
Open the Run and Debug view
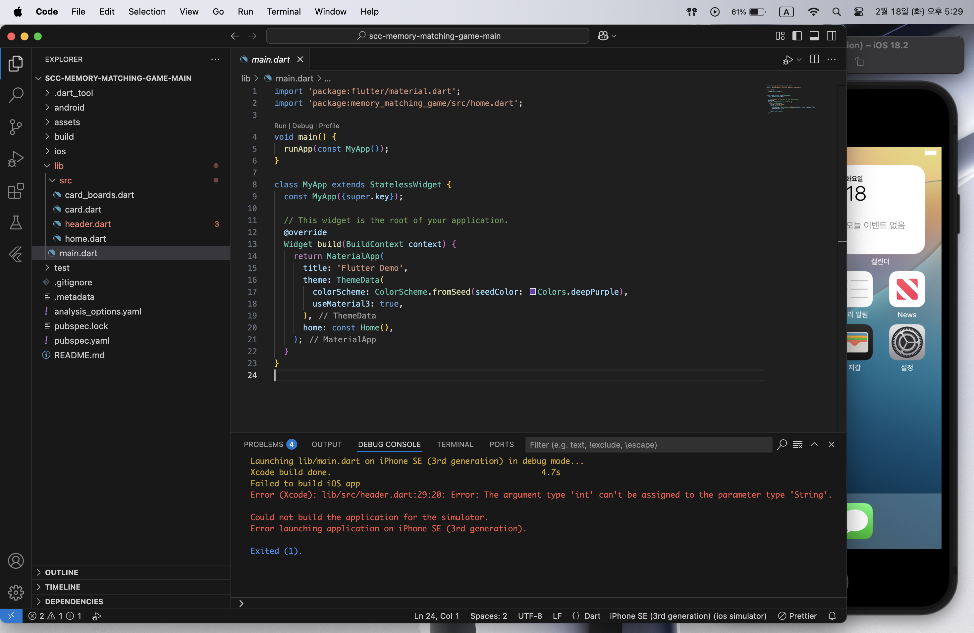[16, 159]
